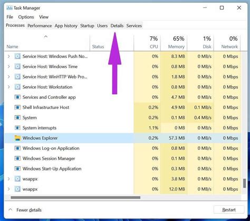Click the 0.4 MB/s disk value
This screenshot has height=221, width=250.
tap(203, 118)
